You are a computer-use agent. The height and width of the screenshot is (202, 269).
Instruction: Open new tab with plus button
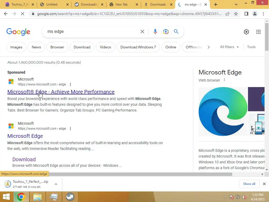click(x=216, y=4)
